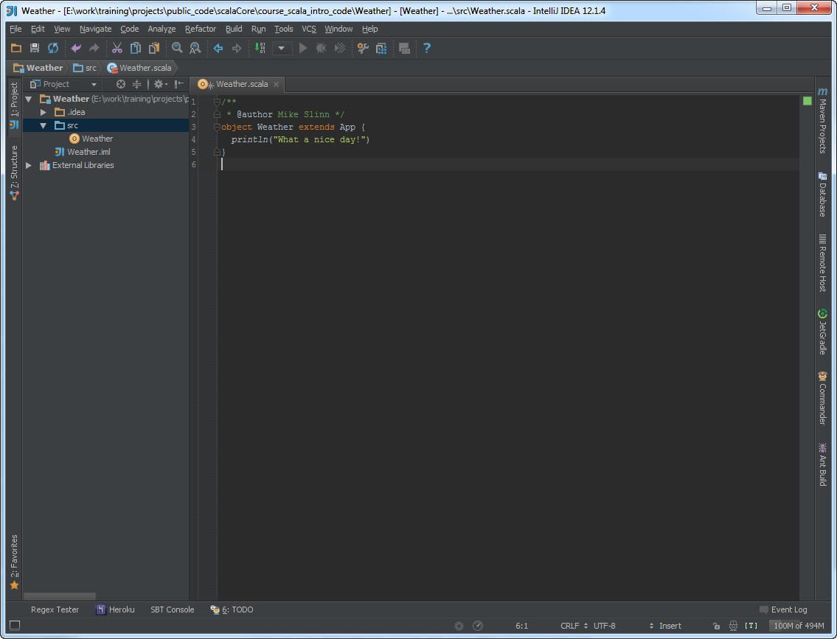The image size is (837, 639).
Task: Click the Replace magnifier-with-A icon
Action: 195,48
